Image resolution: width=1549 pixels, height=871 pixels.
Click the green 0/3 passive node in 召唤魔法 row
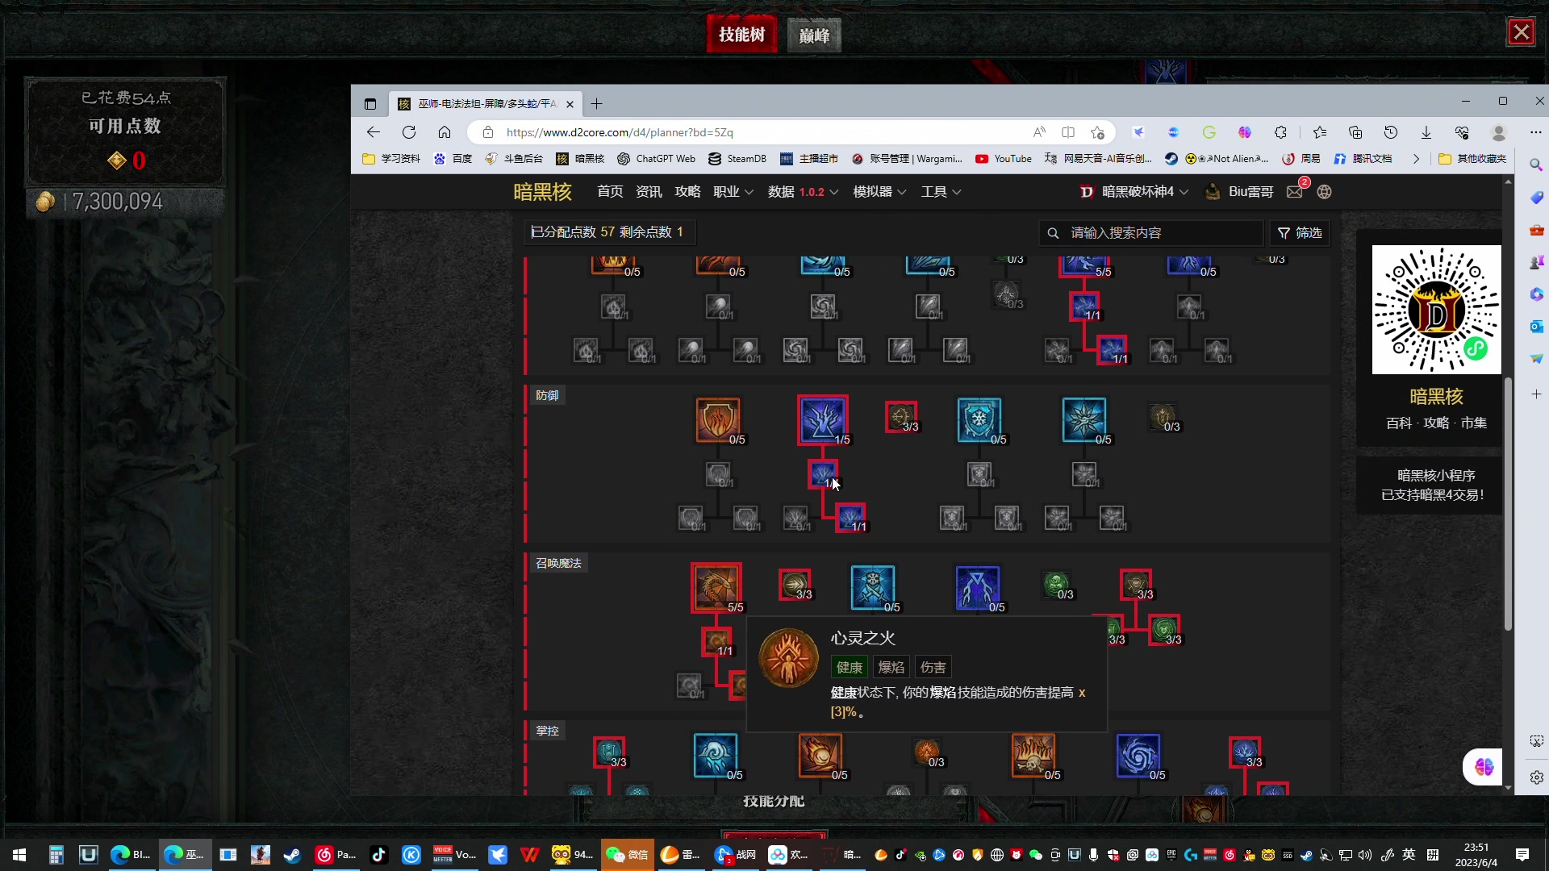point(1056,585)
